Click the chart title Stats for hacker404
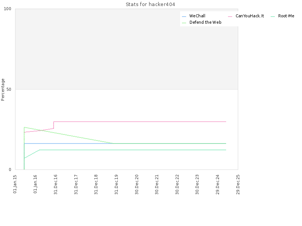302x226 pixels. click(x=150, y=5)
